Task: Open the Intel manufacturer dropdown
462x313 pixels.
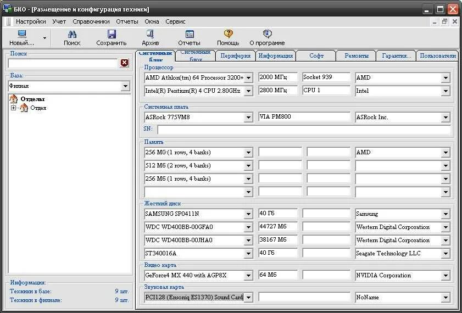Action: click(446, 91)
